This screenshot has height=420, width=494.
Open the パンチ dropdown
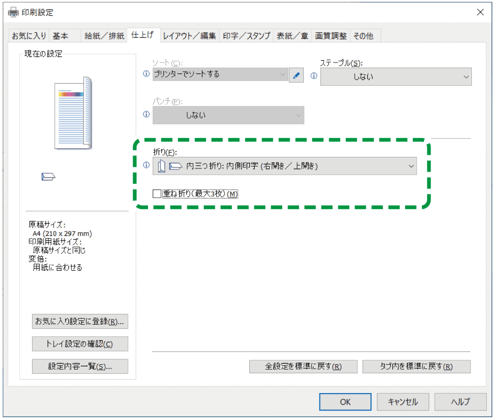[228, 115]
